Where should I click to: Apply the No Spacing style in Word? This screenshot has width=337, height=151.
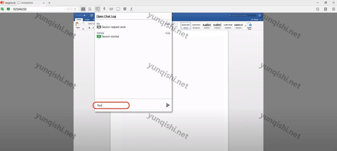click(x=196, y=26)
